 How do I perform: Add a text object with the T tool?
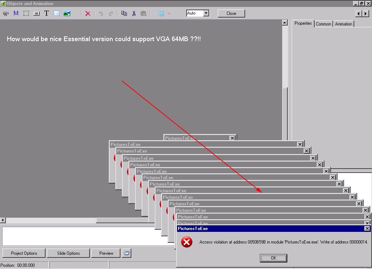(x=47, y=13)
